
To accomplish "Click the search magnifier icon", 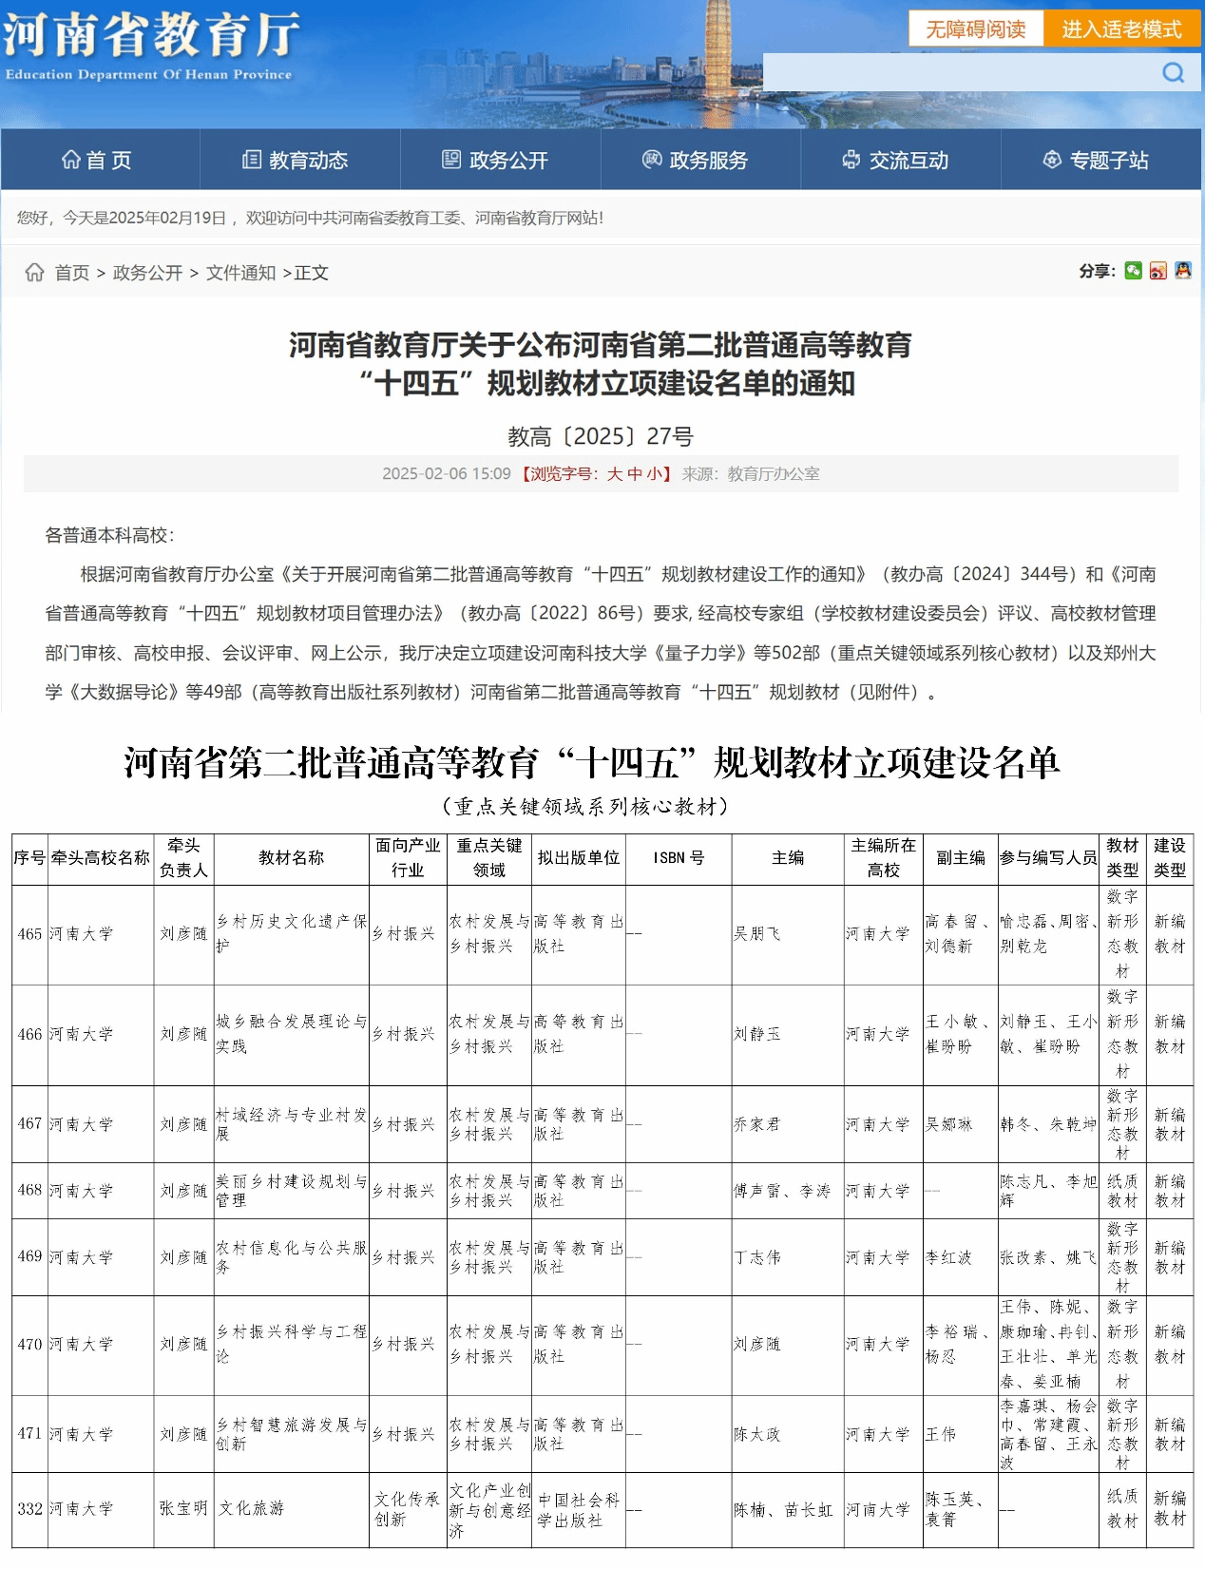I will (1173, 73).
